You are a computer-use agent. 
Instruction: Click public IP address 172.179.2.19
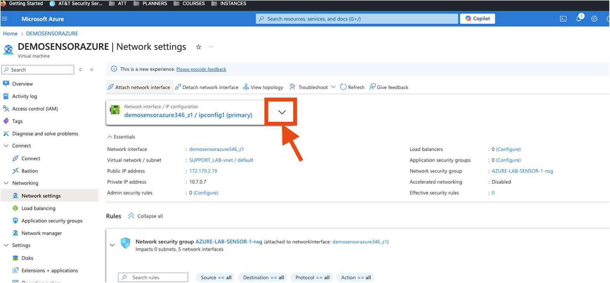pyautogui.click(x=203, y=171)
